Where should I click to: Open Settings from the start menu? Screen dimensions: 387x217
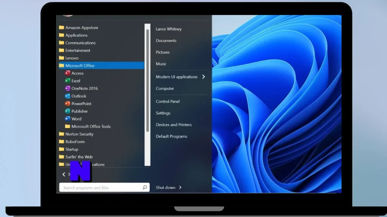163,113
